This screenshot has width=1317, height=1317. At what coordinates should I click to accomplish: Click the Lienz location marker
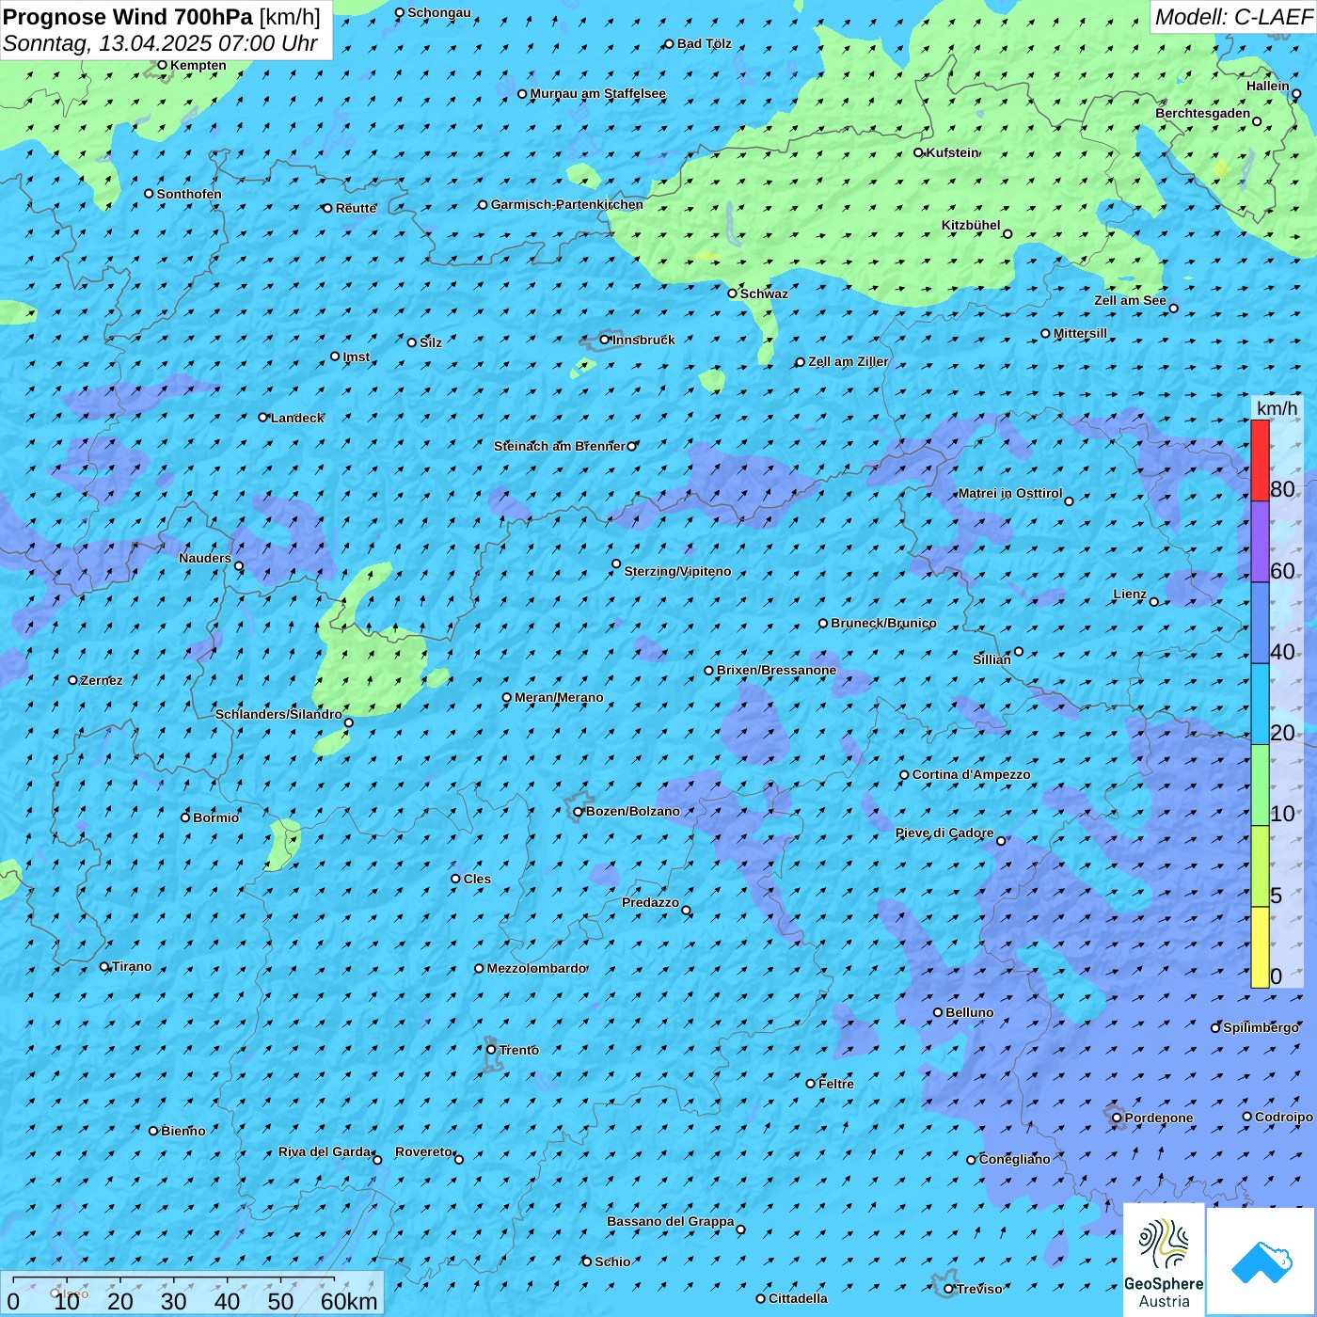(x=1154, y=602)
